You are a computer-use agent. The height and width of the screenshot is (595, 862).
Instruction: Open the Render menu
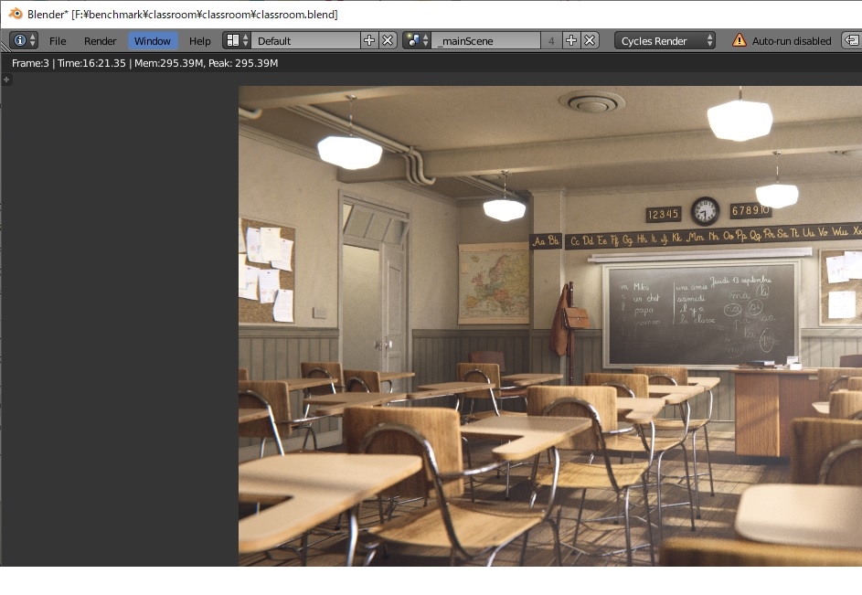[x=100, y=41]
